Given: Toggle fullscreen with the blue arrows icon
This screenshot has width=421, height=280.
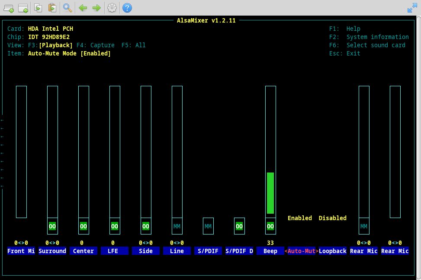Looking at the screenshot, I should [412, 8].
